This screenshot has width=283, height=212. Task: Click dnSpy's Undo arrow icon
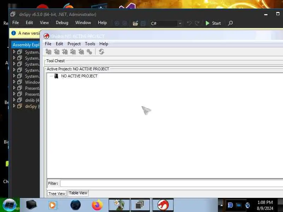(189, 23)
